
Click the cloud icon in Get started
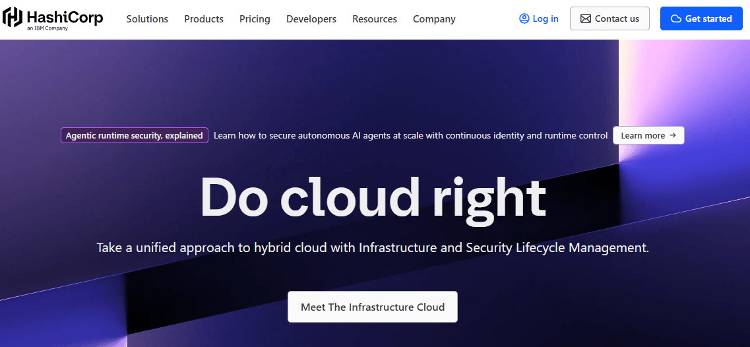pyautogui.click(x=676, y=18)
